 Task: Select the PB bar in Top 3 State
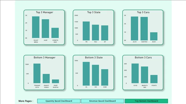[x=86, y=31]
